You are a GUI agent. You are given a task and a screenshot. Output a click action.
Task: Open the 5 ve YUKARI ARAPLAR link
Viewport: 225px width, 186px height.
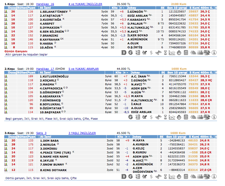(83, 69)
